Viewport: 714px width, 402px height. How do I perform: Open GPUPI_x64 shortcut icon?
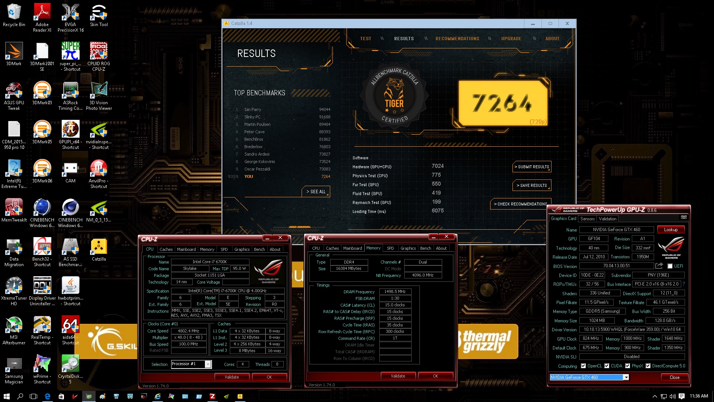[70, 135]
